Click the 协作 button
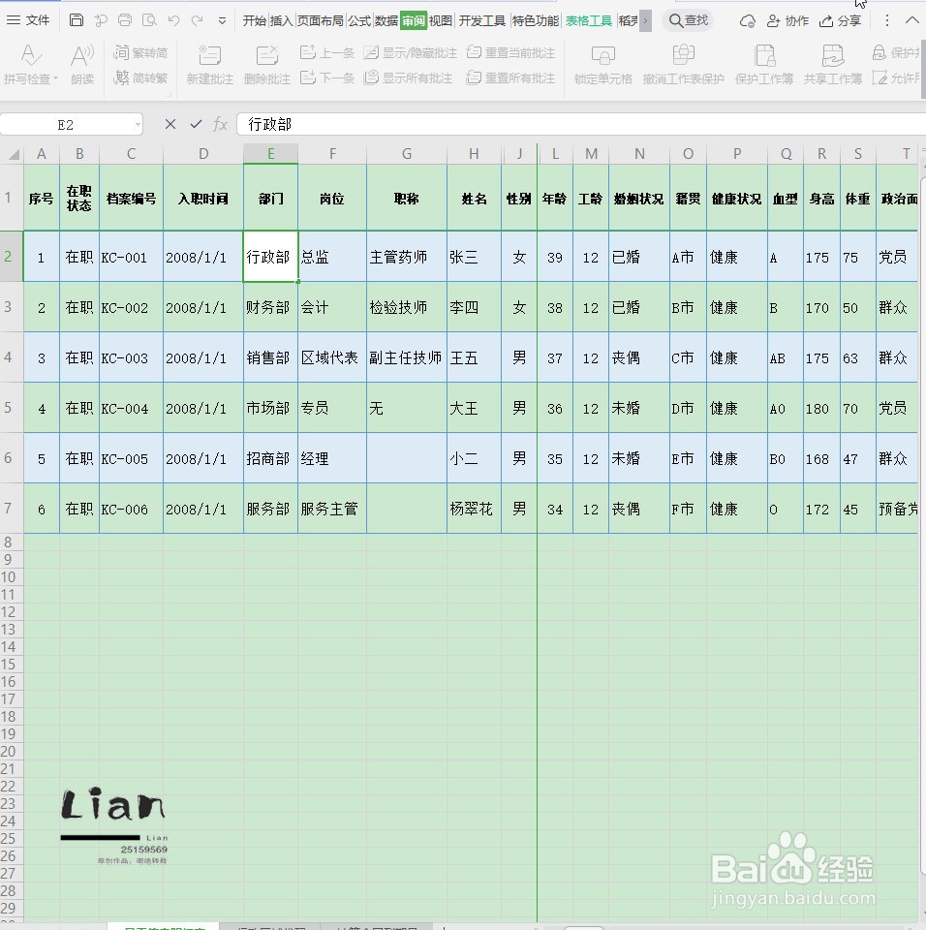Screen dimensions: 926x930 click(x=787, y=20)
